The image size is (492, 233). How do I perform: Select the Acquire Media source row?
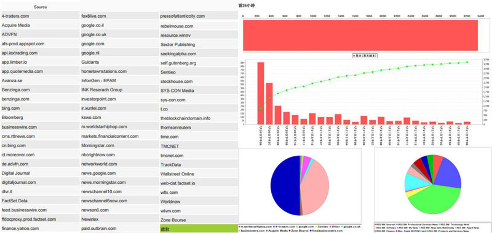pos(40,25)
